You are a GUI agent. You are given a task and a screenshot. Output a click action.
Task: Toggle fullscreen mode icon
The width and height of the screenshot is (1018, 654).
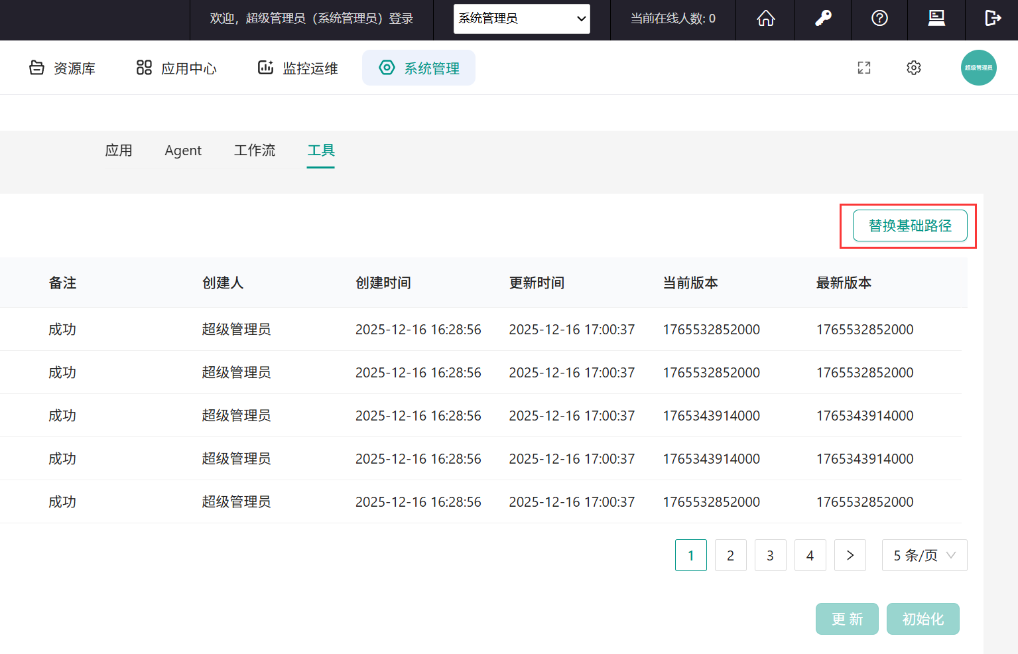pos(863,68)
